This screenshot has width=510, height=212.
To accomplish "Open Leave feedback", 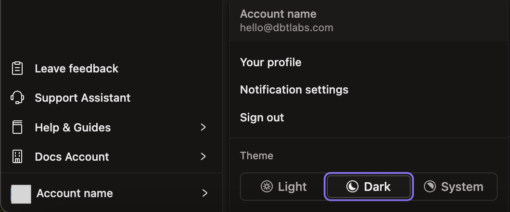I will (76, 69).
